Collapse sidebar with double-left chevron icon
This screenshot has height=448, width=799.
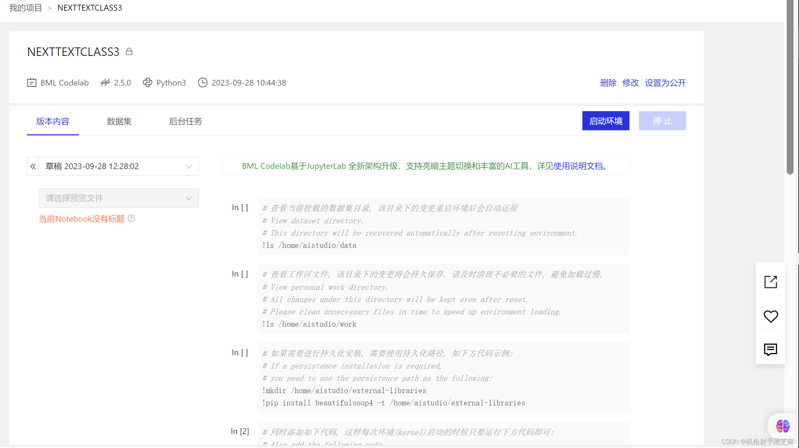click(x=33, y=166)
